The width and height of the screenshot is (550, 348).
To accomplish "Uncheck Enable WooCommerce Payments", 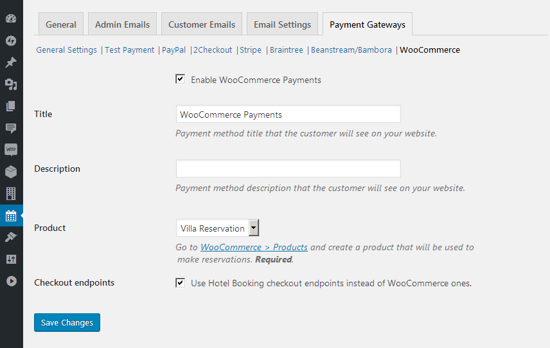I will [x=181, y=79].
